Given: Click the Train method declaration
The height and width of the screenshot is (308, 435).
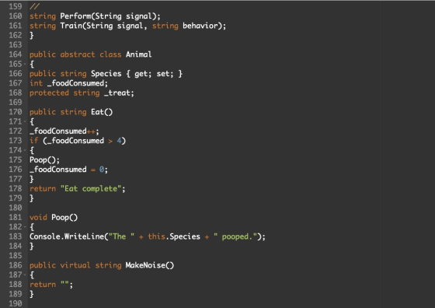Looking at the screenshot, I should [127, 26].
